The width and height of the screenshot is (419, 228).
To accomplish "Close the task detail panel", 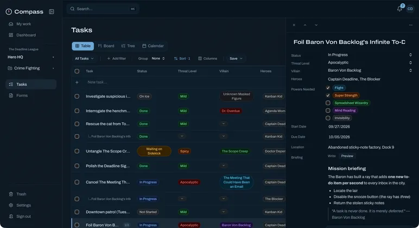I will point(294,25).
